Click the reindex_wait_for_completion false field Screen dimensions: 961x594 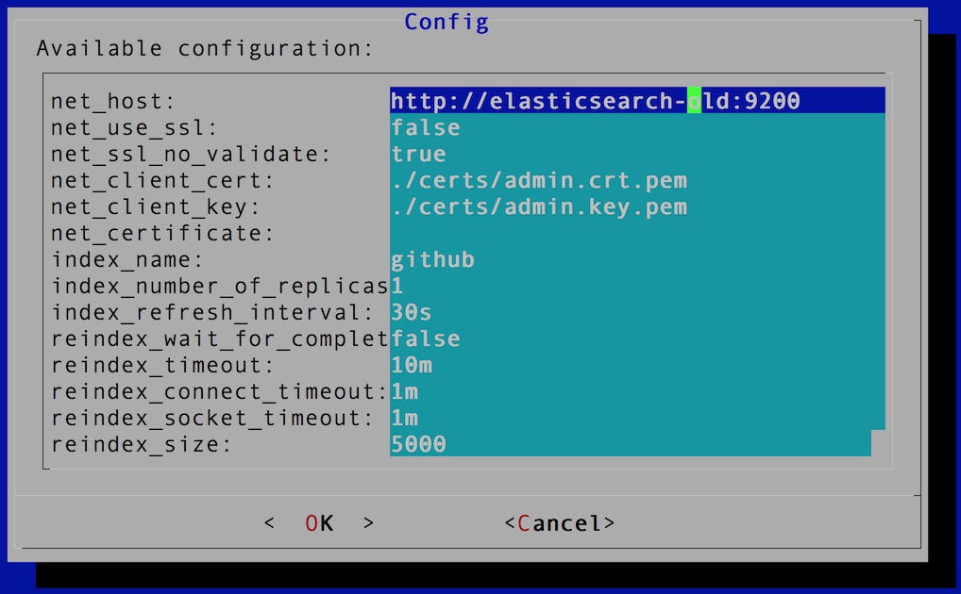pyautogui.click(x=637, y=338)
